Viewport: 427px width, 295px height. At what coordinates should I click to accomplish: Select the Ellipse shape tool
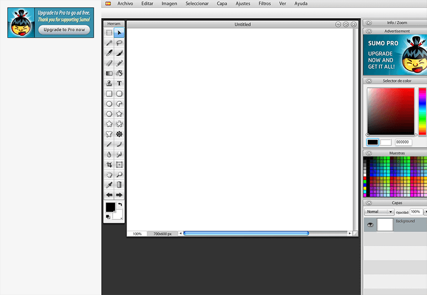click(x=109, y=103)
